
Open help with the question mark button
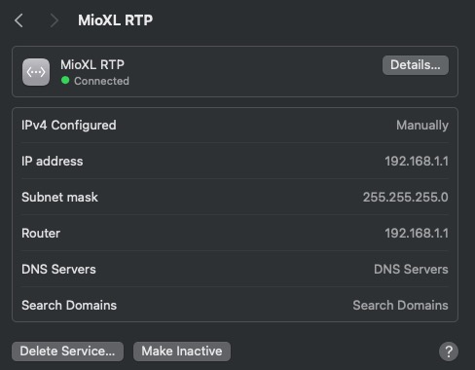tap(449, 351)
